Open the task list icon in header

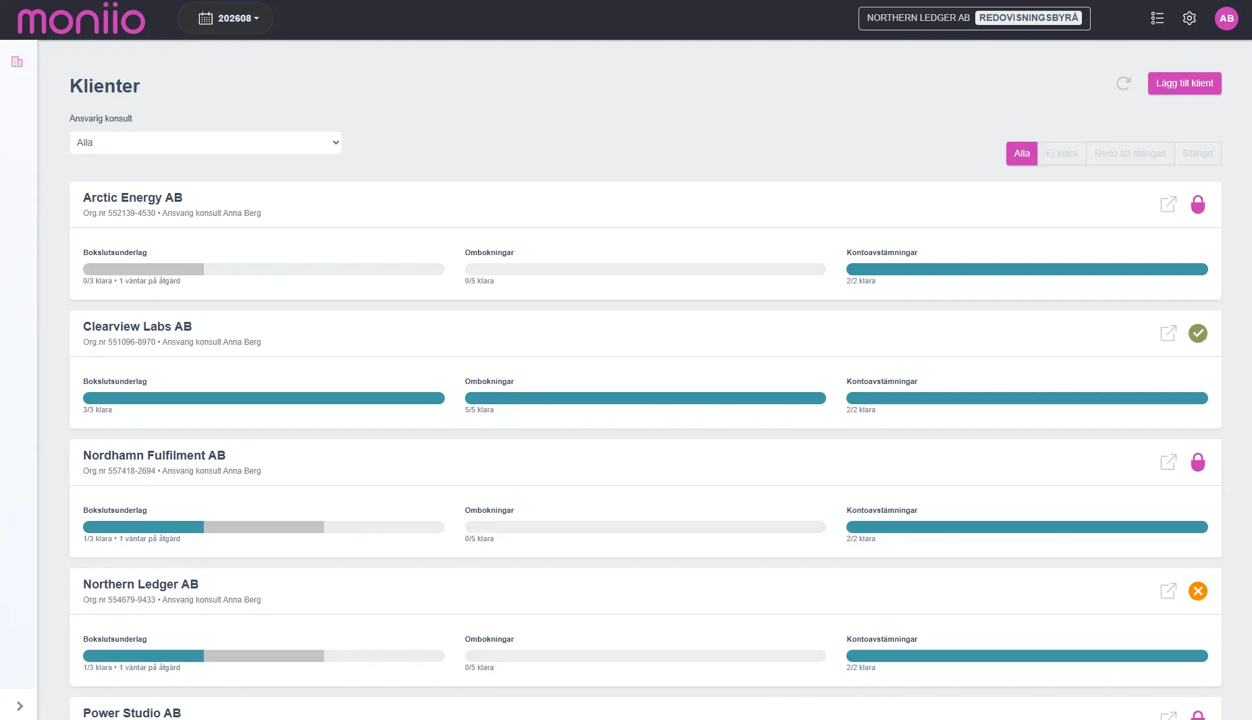tap(1158, 18)
